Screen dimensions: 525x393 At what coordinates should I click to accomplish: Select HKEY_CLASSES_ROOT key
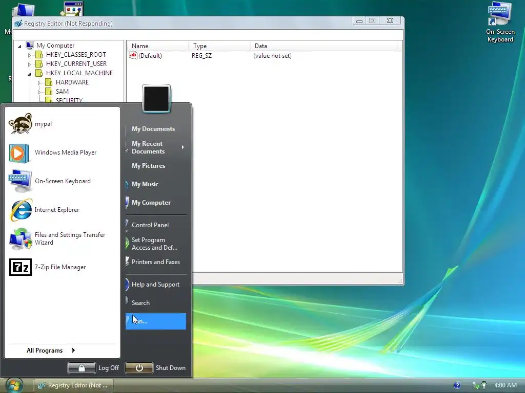point(76,54)
